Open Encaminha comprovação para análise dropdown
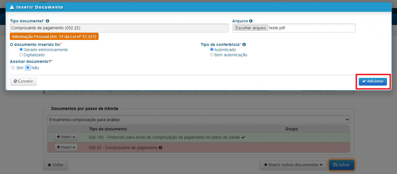This screenshot has height=174, width=397. click(x=198, y=119)
